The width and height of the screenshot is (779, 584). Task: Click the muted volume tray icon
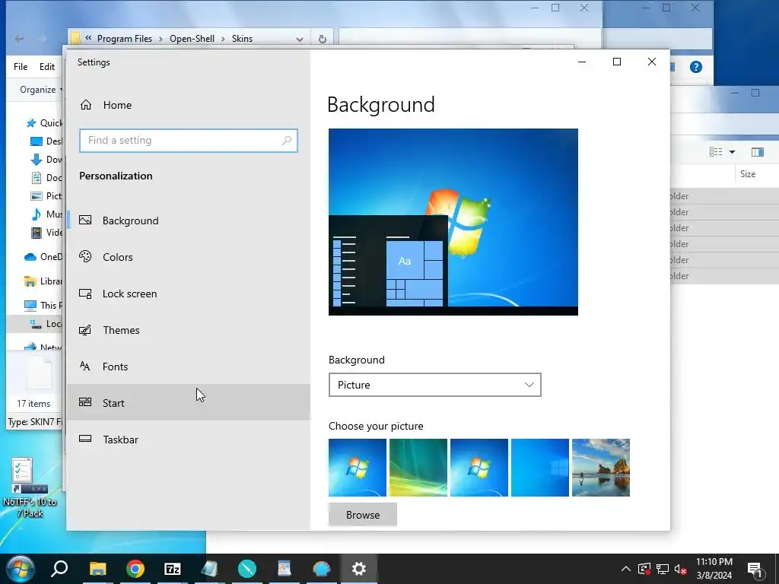(680, 569)
